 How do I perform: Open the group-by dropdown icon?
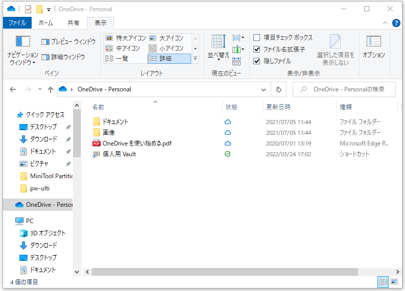pyautogui.click(x=238, y=38)
